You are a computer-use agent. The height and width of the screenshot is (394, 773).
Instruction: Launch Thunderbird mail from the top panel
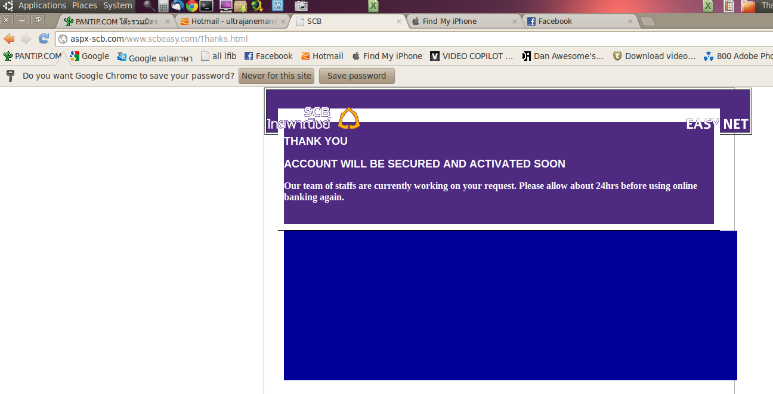pos(178,6)
